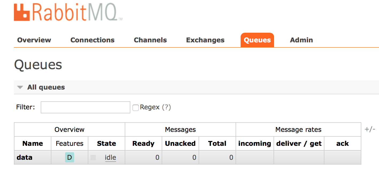Click the queue Filter input field
Image resolution: width=379 pixels, height=171 pixels.
85,107
